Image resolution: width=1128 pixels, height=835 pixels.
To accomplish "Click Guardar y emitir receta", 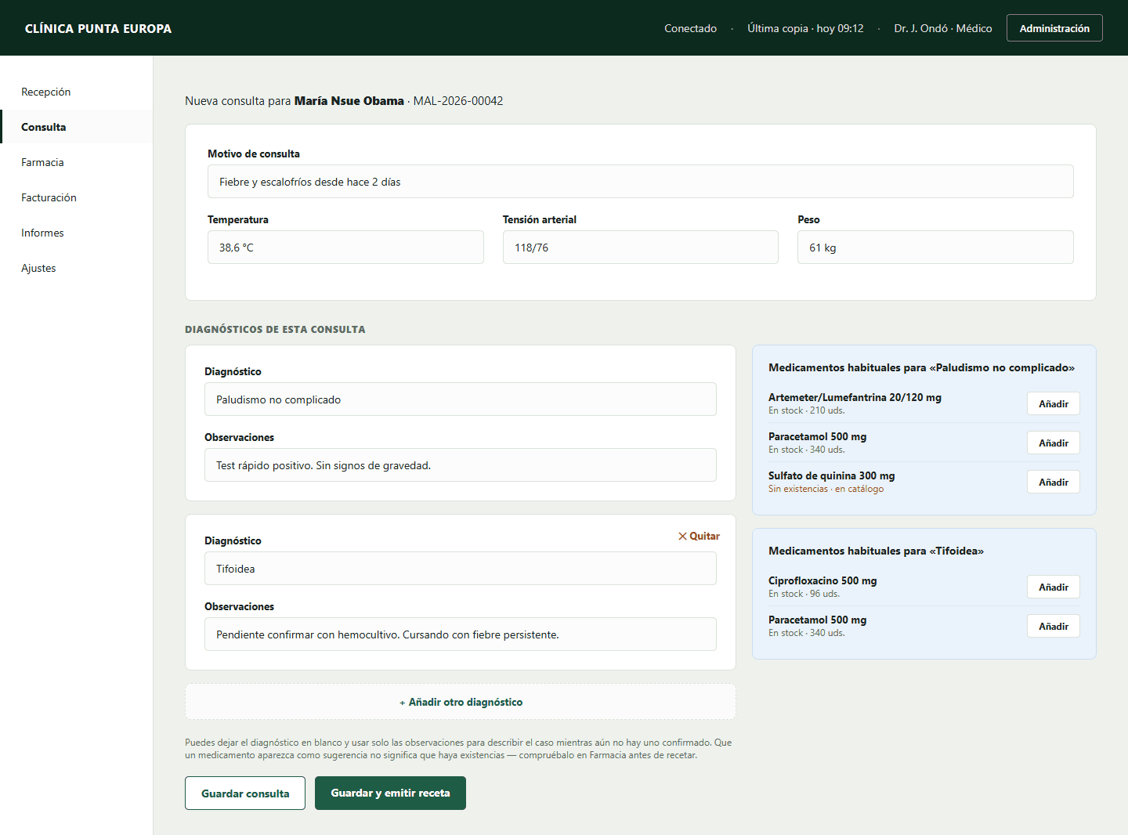I will tap(390, 793).
